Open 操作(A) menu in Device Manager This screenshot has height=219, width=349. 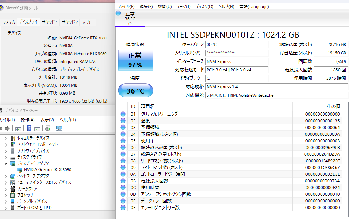(28, 120)
